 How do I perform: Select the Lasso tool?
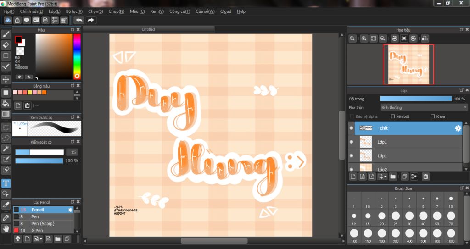[x=6, y=138]
